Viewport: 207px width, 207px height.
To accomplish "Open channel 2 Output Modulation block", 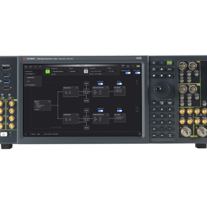I will pyautogui.click(x=101, y=118).
